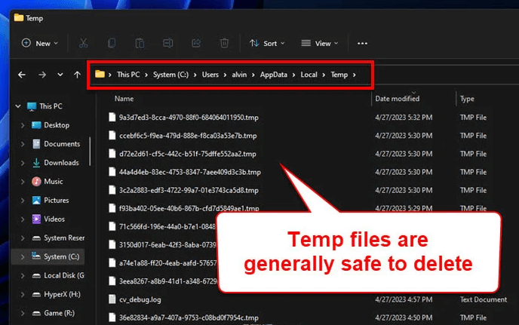Open the New dropdown button
This screenshot has height=325, width=519.
37,44
